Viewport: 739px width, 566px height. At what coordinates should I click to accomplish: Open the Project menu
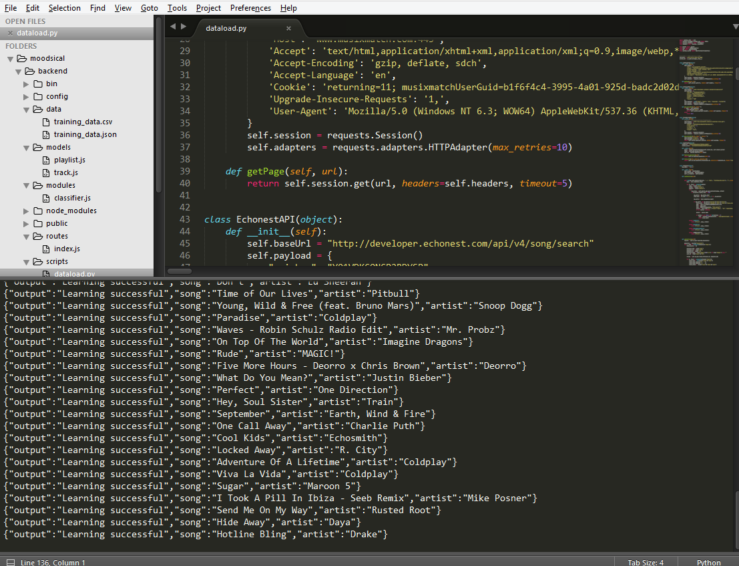point(208,8)
